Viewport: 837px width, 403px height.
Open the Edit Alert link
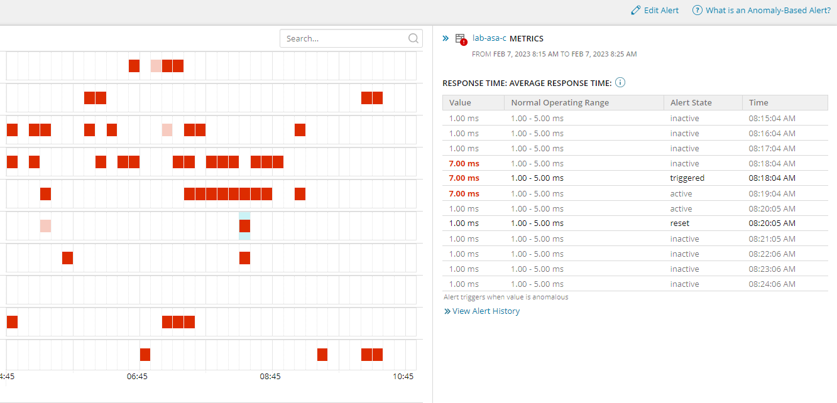[661, 11]
